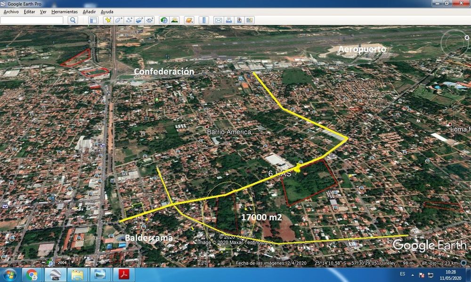This screenshot has height=282, width=471.
Task: Choose the Add Image Overlay tool
Action: pyautogui.click(x=139, y=20)
